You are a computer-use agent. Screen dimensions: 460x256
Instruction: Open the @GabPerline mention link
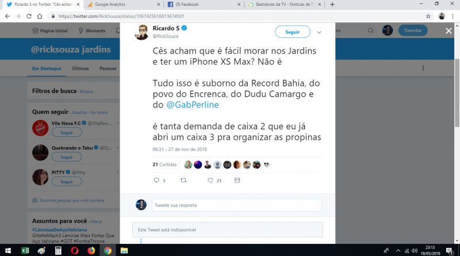tap(193, 105)
